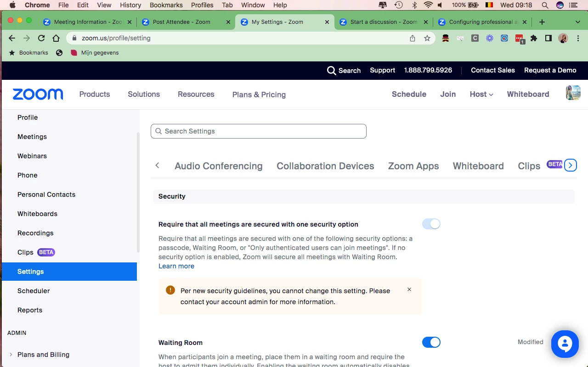
Task: Select Start a discussion browser tab
Action: click(x=383, y=22)
